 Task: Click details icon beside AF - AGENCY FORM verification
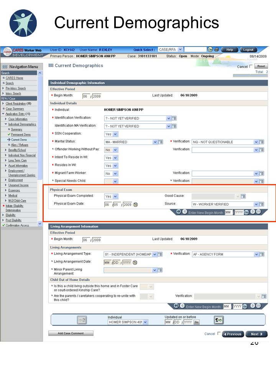[x=262, y=254]
